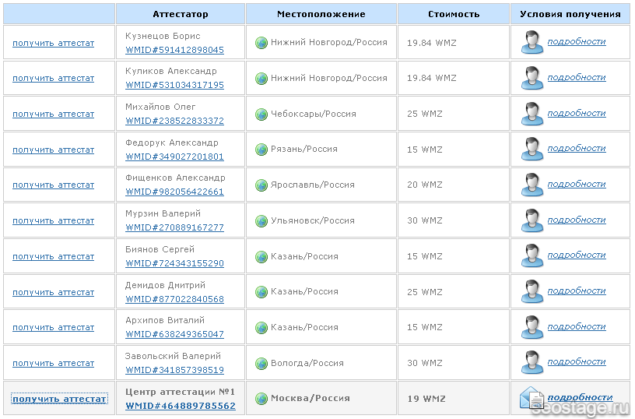The width and height of the screenshot is (635, 419).
Task: Open подробности for Михайлов Олег
Action: [x=577, y=113]
